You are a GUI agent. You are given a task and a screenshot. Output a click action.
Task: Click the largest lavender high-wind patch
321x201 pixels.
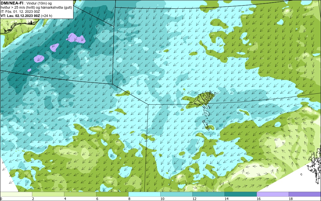click(76, 38)
